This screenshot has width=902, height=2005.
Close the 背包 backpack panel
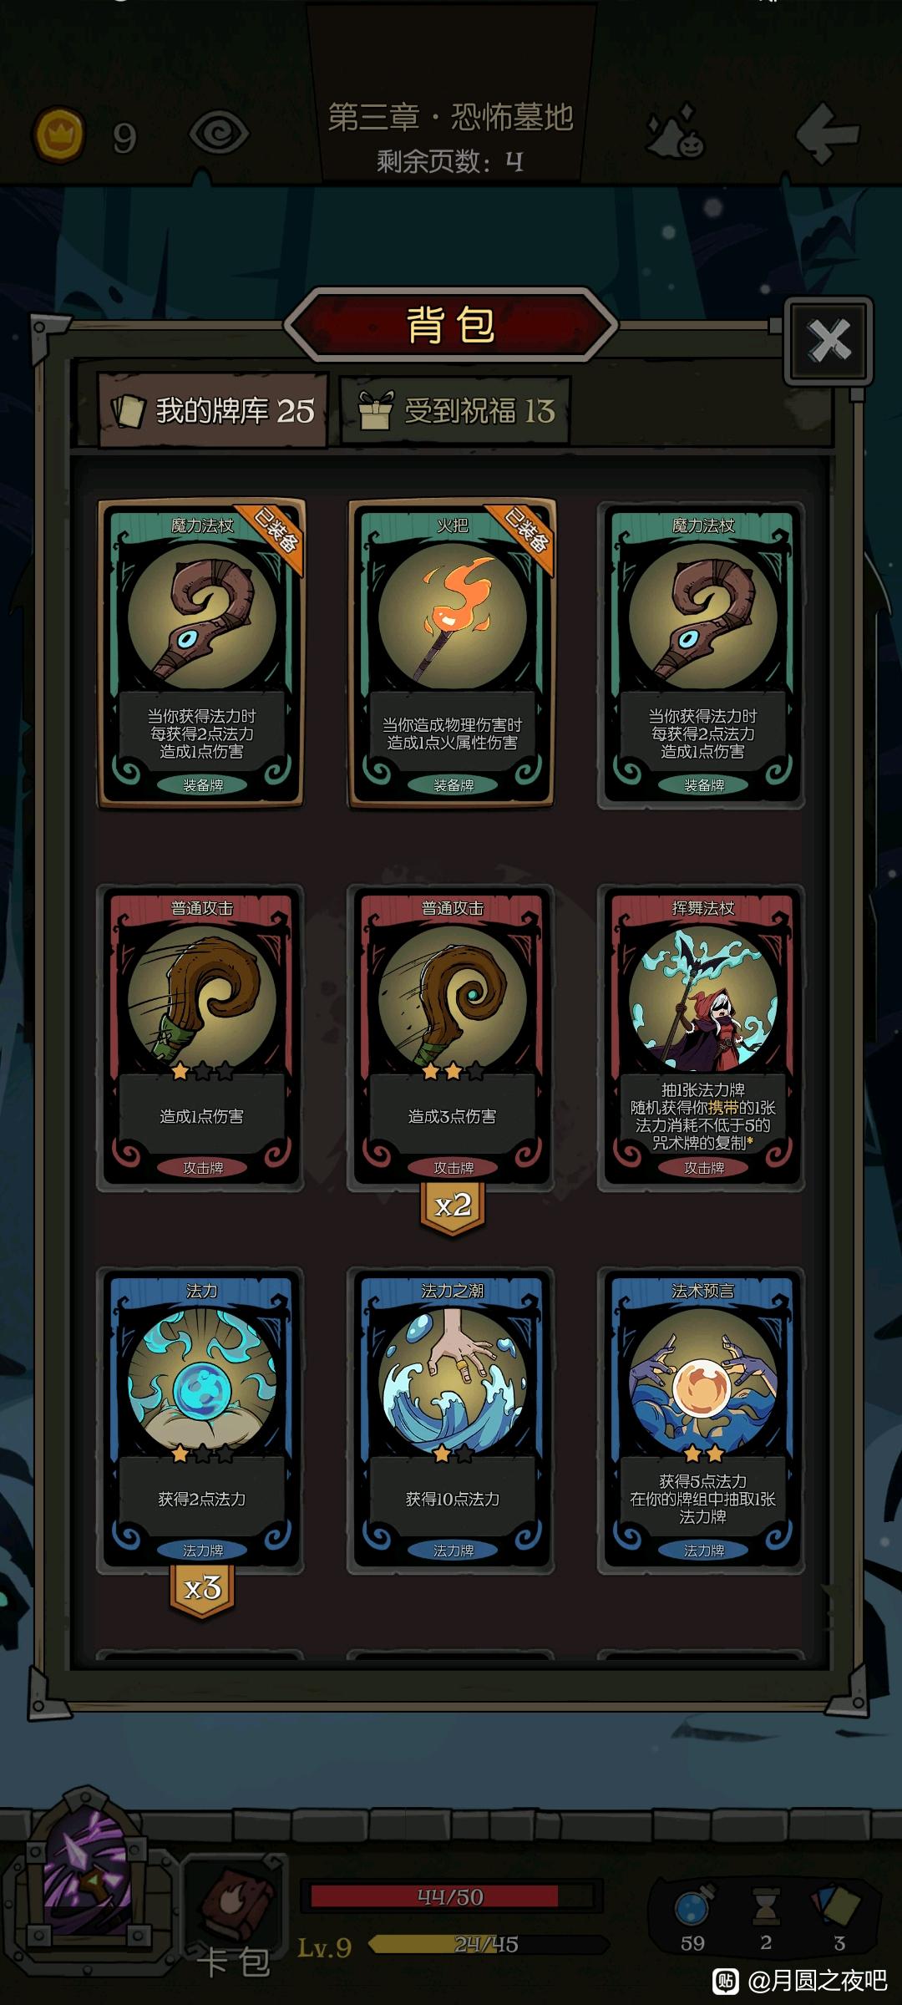click(829, 340)
